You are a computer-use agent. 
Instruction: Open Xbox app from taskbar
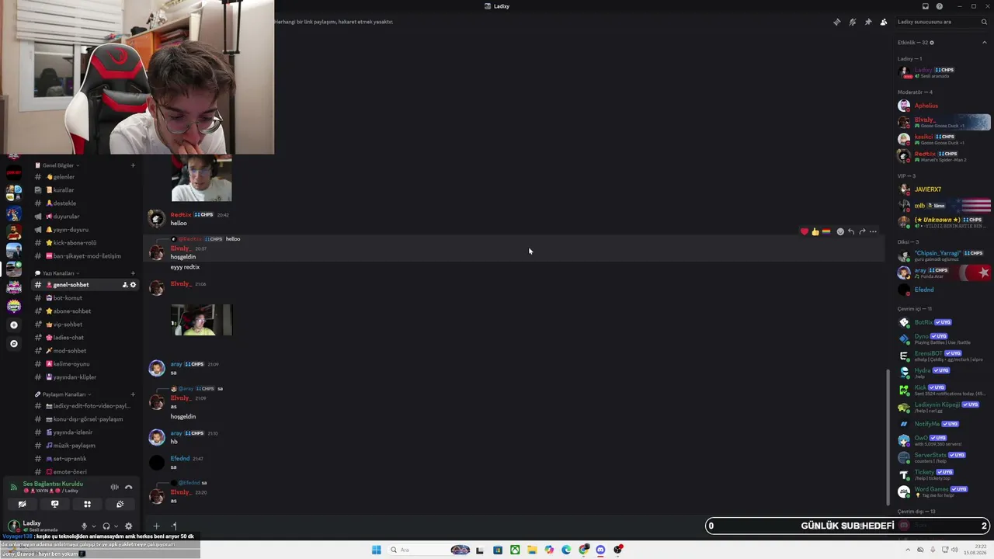point(515,550)
